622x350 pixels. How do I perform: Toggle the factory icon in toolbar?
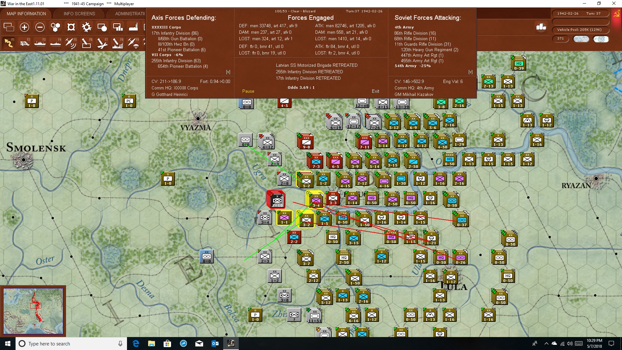pos(133,27)
